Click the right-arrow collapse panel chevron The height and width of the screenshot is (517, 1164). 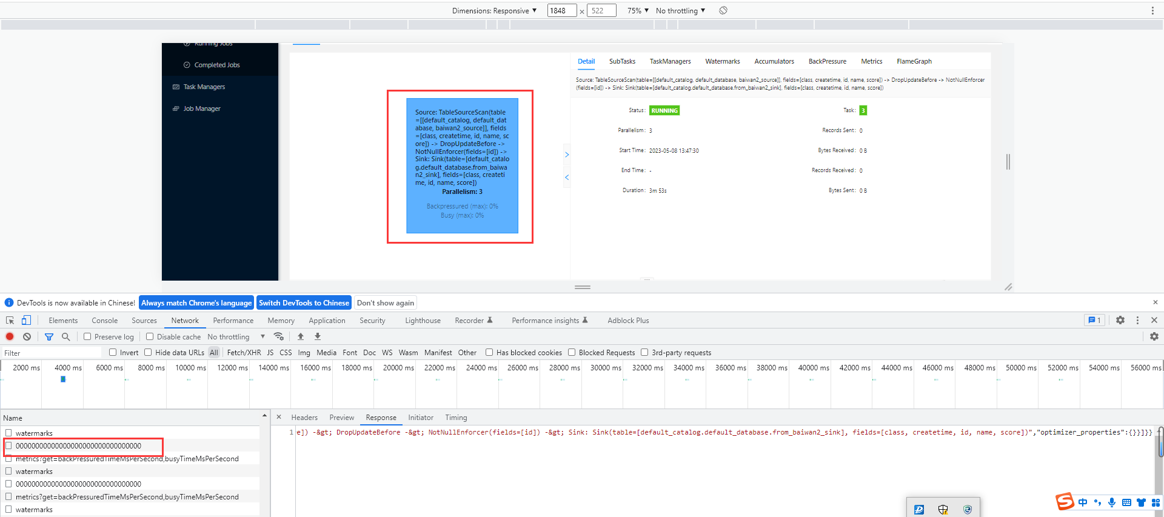(567, 155)
